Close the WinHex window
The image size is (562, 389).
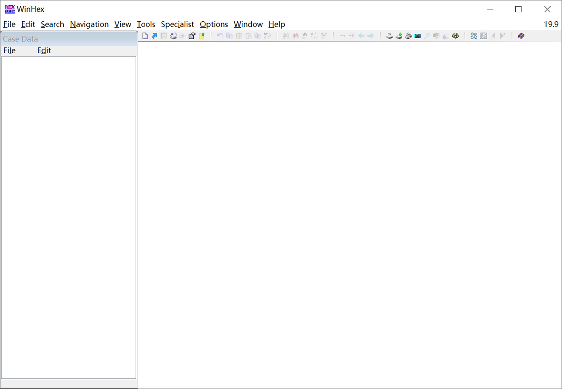pos(547,9)
